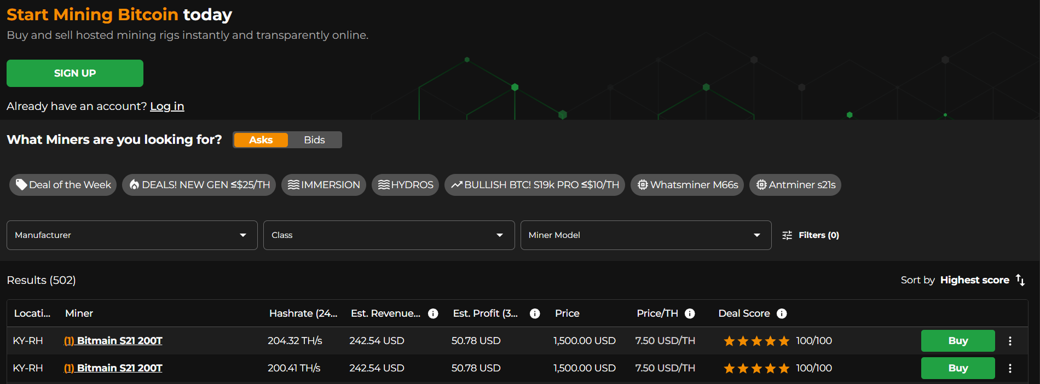Click the Price/TH info icon

tap(690, 313)
